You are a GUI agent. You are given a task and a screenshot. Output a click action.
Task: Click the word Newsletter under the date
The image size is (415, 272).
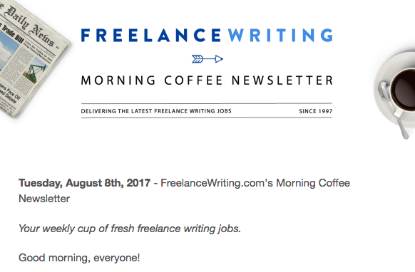44,199
